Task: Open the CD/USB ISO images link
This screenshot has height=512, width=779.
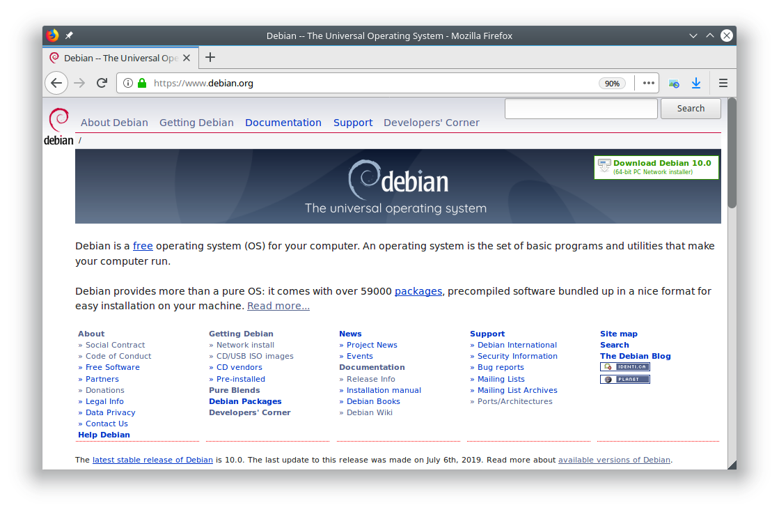Action: 255,356
